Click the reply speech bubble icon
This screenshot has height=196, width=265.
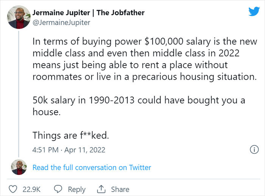(x=58, y=189)
